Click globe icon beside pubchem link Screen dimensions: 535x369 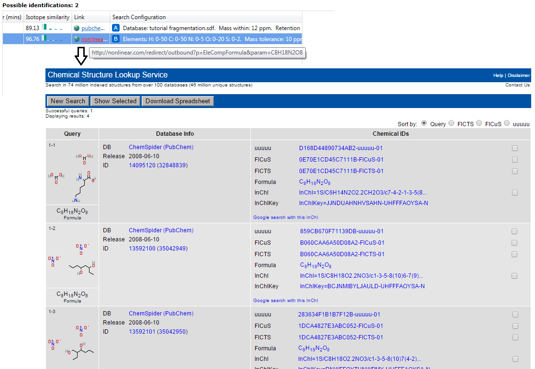[x=77, y=28]
